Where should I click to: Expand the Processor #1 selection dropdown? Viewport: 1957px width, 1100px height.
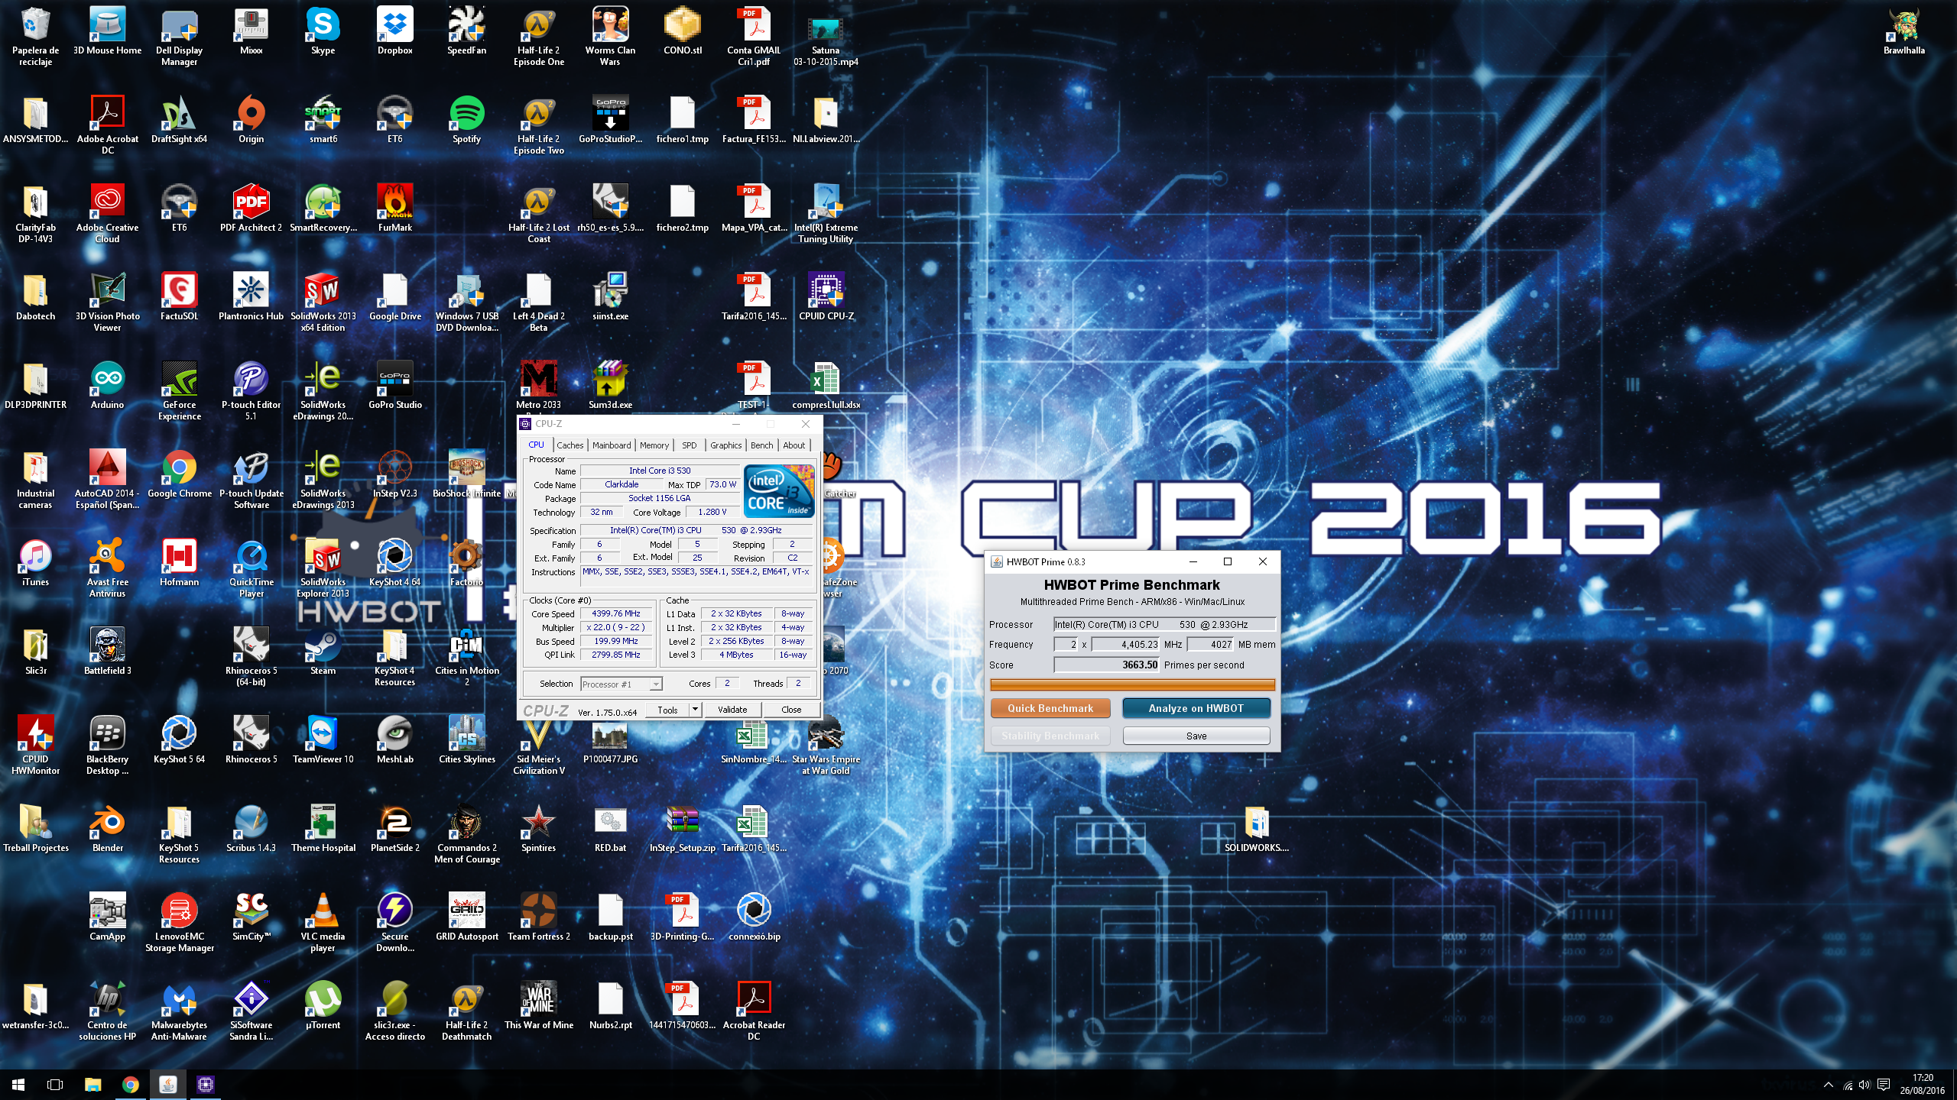coord(655,684)
